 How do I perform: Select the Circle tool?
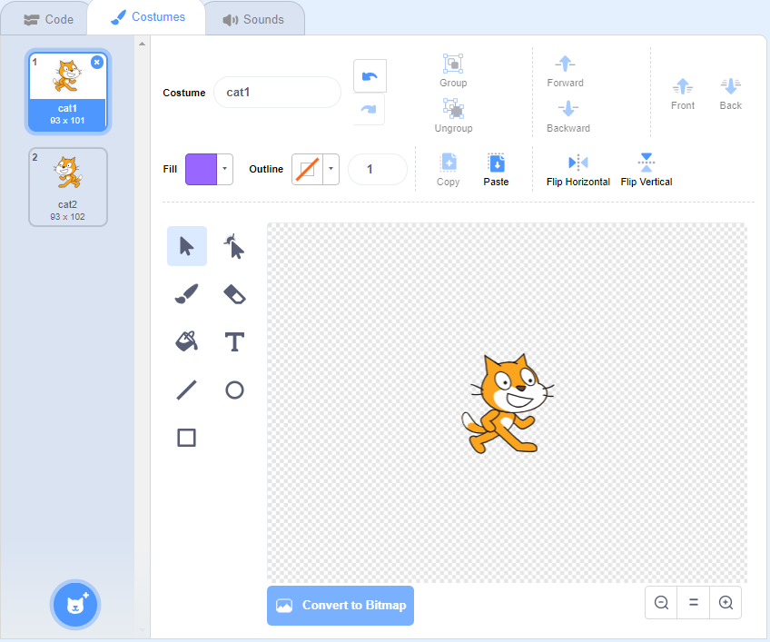234,390
